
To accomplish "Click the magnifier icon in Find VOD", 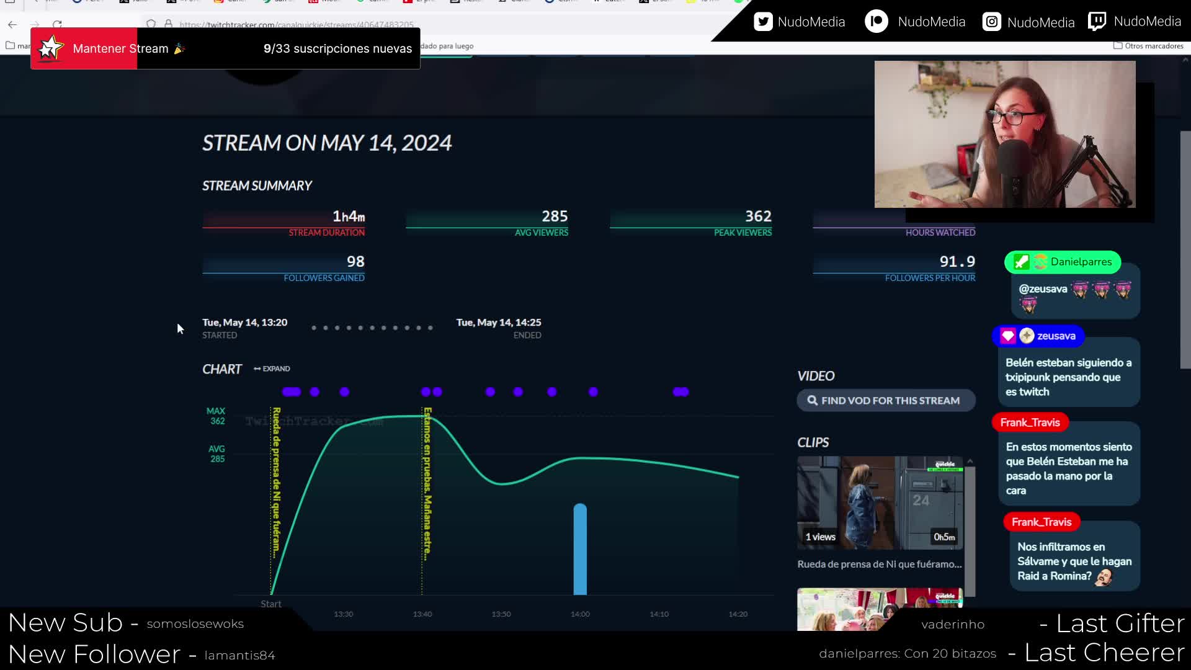I will (x=812, y=401).
